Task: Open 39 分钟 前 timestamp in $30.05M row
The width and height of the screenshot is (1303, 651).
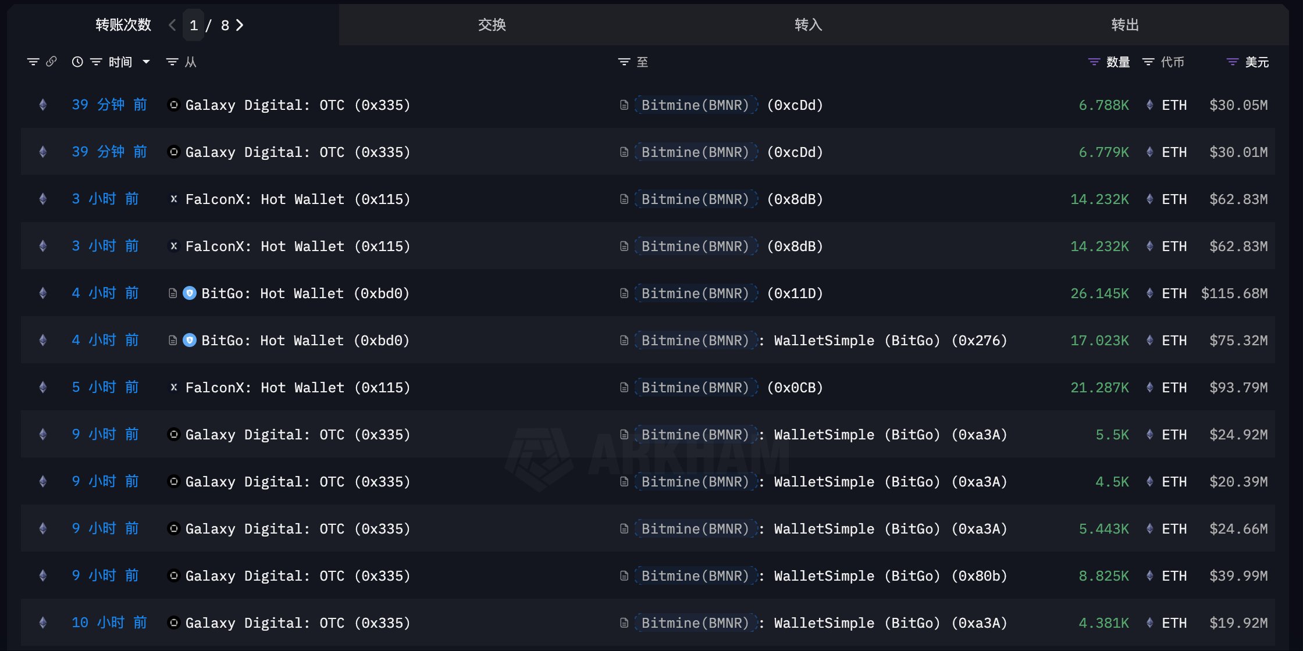Action: point(109,105)
